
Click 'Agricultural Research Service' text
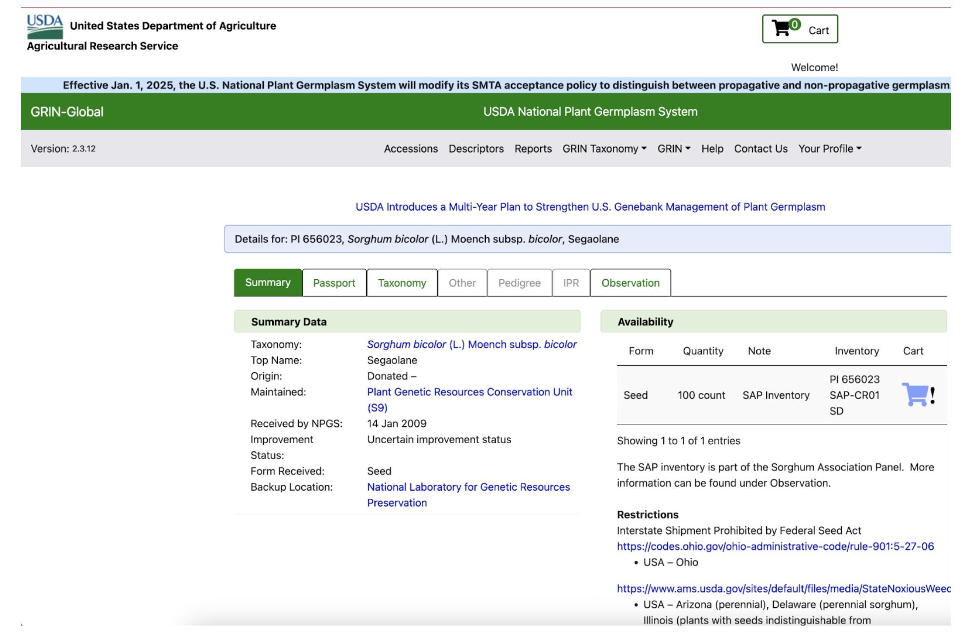(x=102, y=46)
